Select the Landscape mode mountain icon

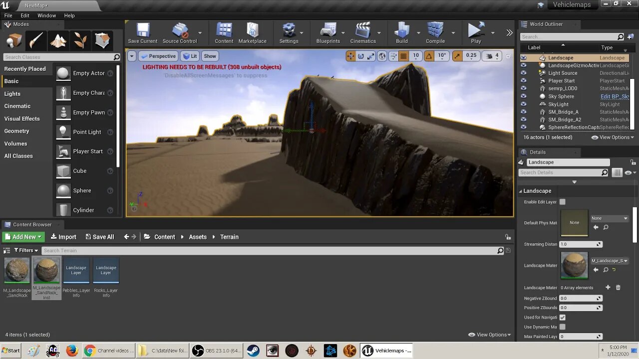pyautogui.click(x=58, y=40)
